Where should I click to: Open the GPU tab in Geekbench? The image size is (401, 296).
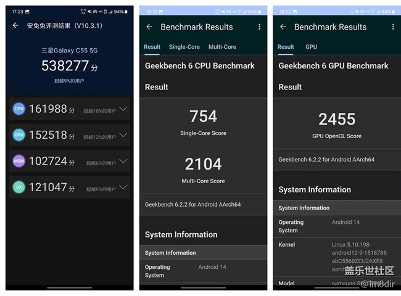pyautogui.click(x=311, y=47)
